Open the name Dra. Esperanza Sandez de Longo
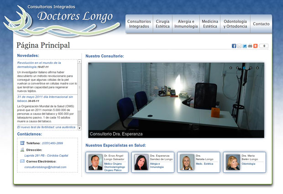The image size is (283, 194). tap(161, 157)
